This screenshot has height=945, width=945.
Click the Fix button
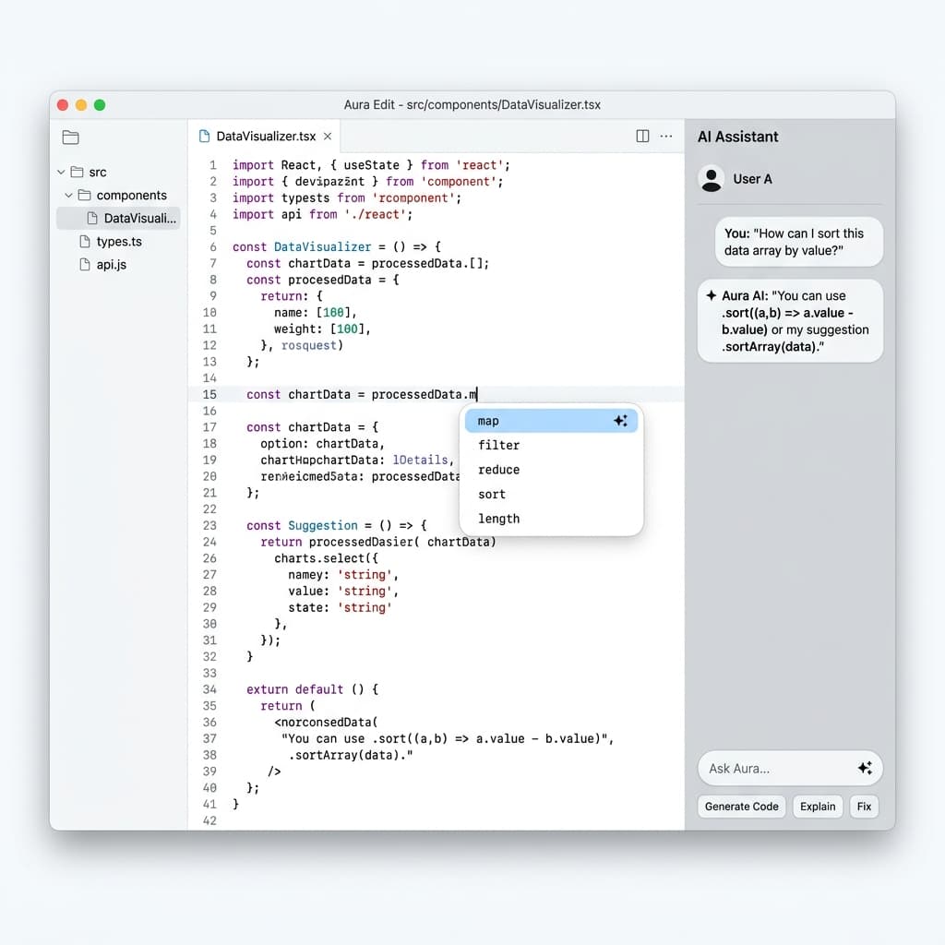click(x=864, y=806)
